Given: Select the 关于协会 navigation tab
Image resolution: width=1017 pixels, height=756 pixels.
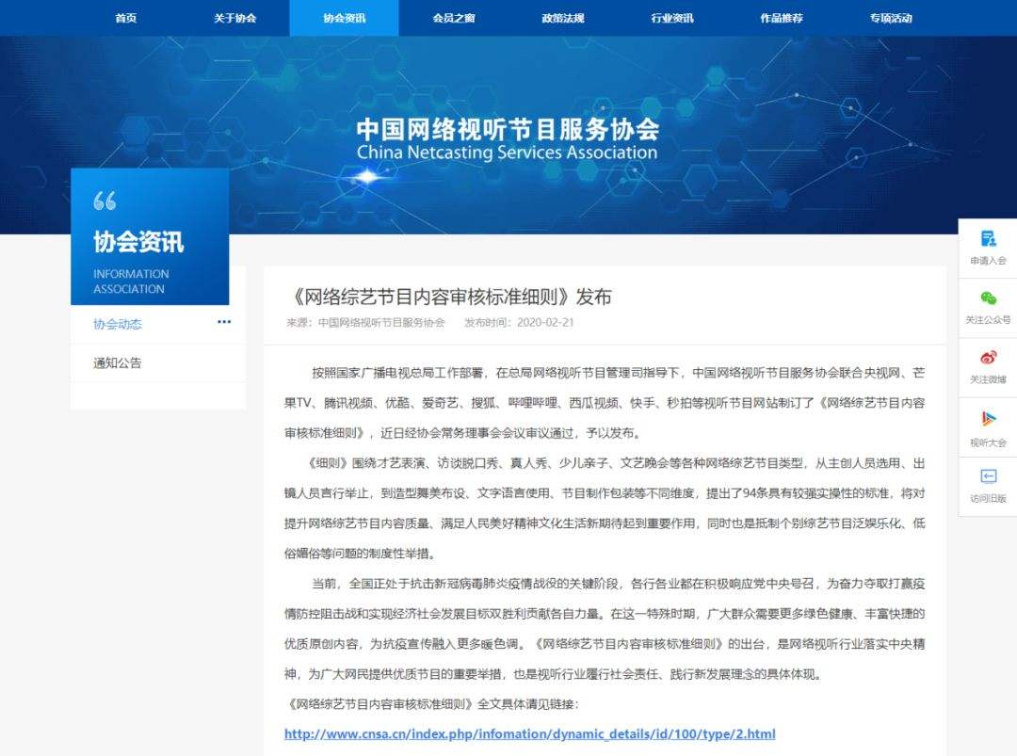Looking at the screenshot, I should (x=234, y=17).
